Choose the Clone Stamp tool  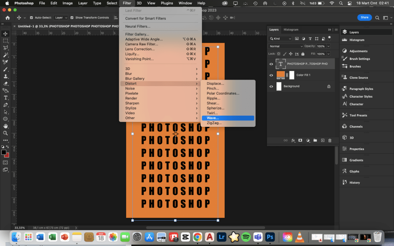5,76
